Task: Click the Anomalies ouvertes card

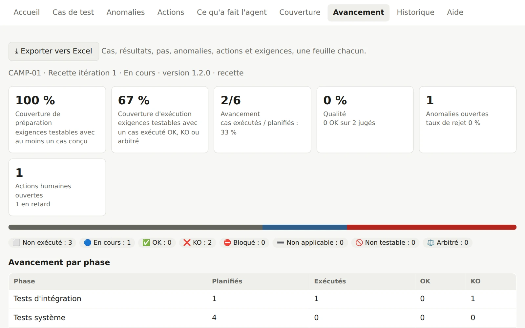Action: tap(468, 120)
